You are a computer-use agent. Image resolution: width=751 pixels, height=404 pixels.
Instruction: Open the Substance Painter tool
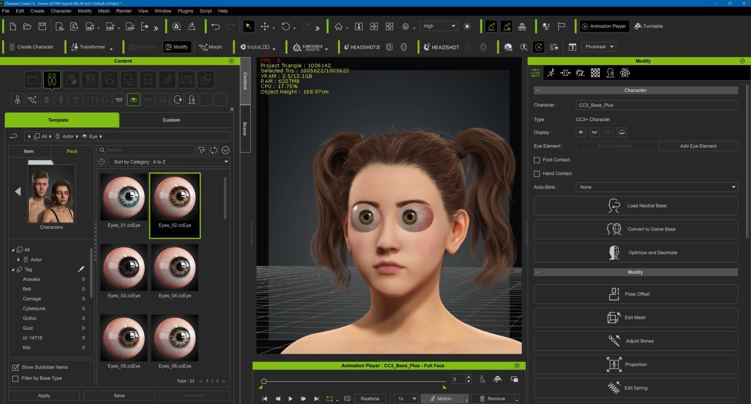coord(308,47)
